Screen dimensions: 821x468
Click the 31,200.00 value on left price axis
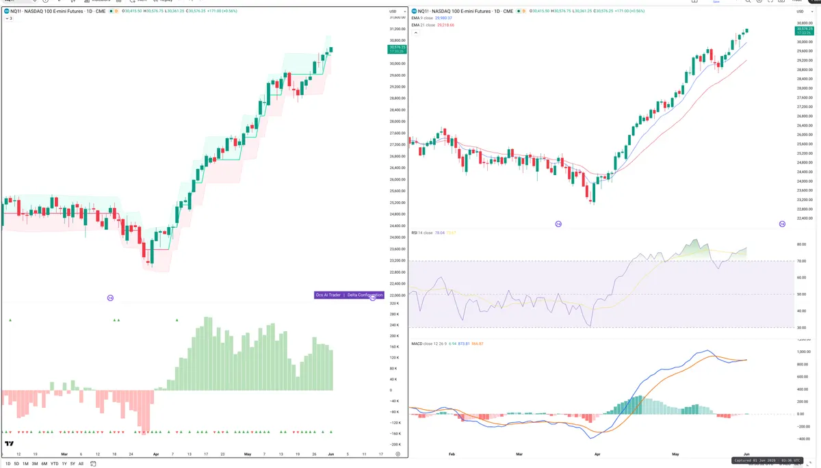click(397, 29)
